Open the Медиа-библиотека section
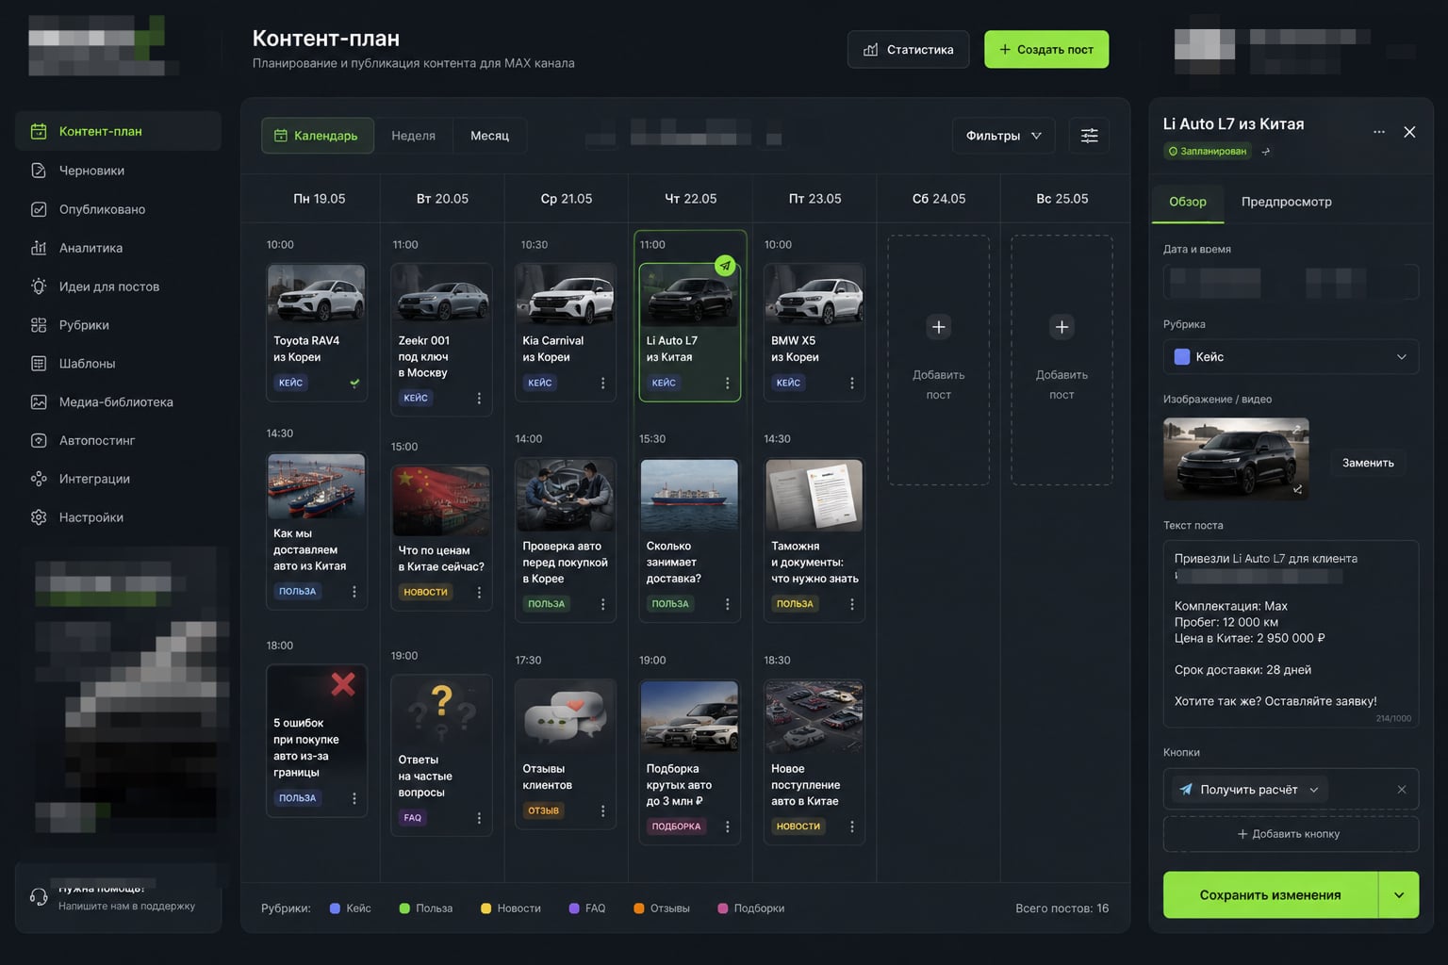The image size is (1448, 965). pyautogui.click(x=117, y=401)
